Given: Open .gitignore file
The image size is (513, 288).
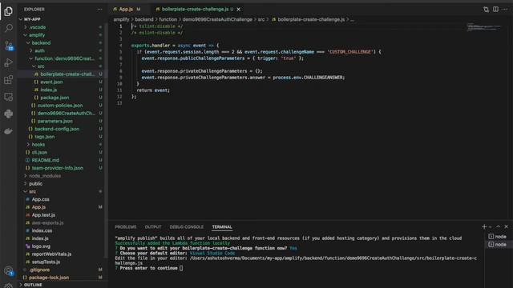Looking at the screenshot, I should 39,270.
